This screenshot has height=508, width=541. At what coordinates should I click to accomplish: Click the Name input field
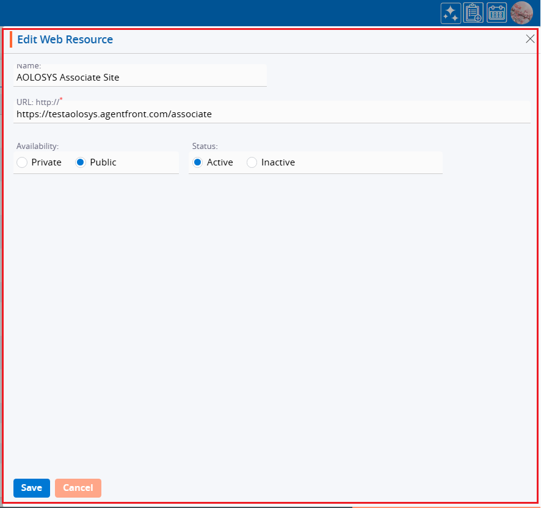tap(140, 78)
